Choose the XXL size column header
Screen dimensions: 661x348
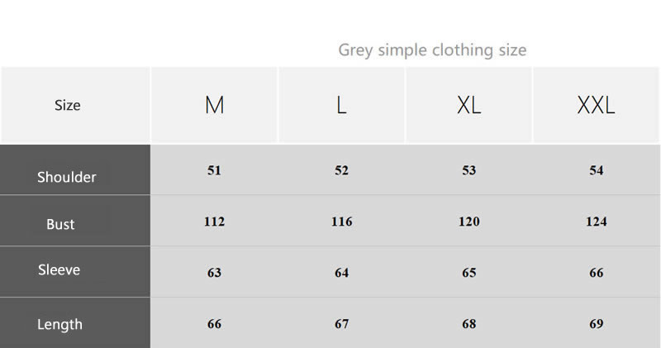[596, 105]
